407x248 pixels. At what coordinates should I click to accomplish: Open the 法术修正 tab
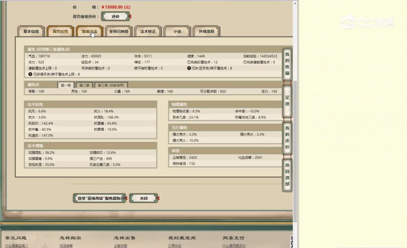(148, 31)
